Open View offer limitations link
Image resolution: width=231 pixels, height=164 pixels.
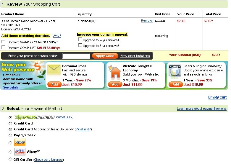[x=135, y=56]
